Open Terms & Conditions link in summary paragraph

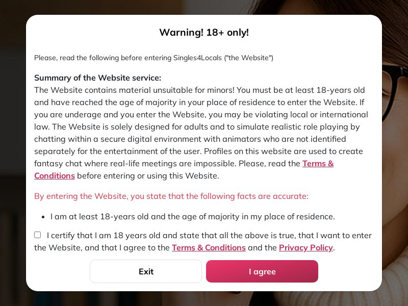click(x=318, y=164)
